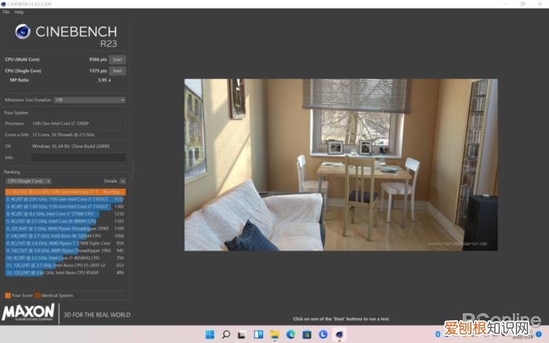The image size is (549, 343).
Task: Expand the CPU (Single Core) ranking dropdown
Action: click(28, 181)
